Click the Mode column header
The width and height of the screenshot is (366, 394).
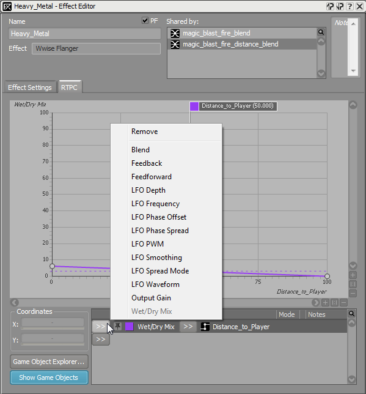[287, 314]
